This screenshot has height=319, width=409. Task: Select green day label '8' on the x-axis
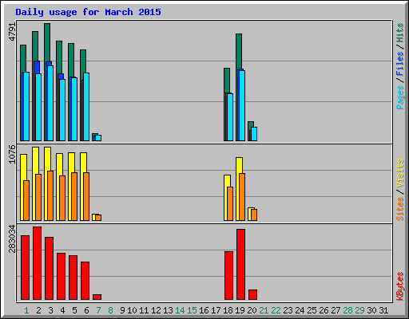110,310
